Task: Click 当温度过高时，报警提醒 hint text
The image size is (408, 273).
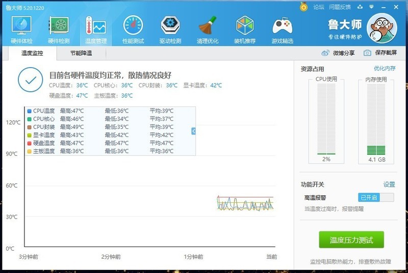Action: (x=334, y=209)
